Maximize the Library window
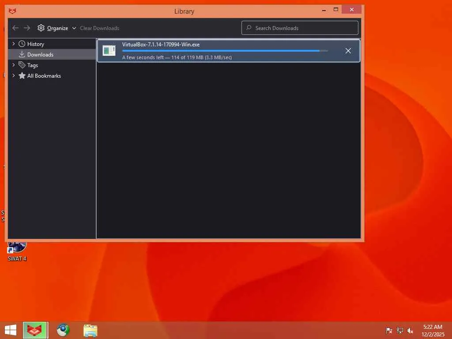Image resolution: width=452 pixels, height=339 pixels. (x=336, y=10)
